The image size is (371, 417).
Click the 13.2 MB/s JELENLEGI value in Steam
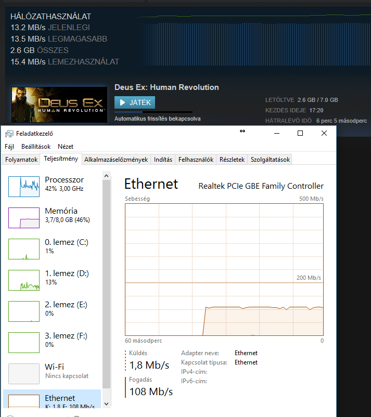click(50, 28)
